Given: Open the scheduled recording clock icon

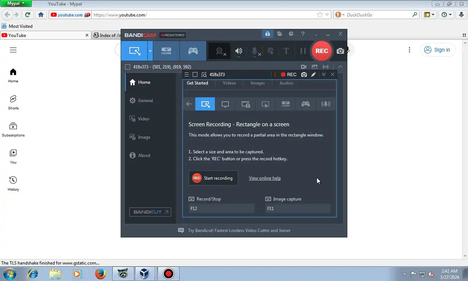Looking at the screenshot, I should tap(291, 34).
